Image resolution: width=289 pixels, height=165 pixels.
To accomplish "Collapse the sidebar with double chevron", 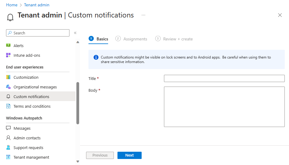I will coord(75,33).
